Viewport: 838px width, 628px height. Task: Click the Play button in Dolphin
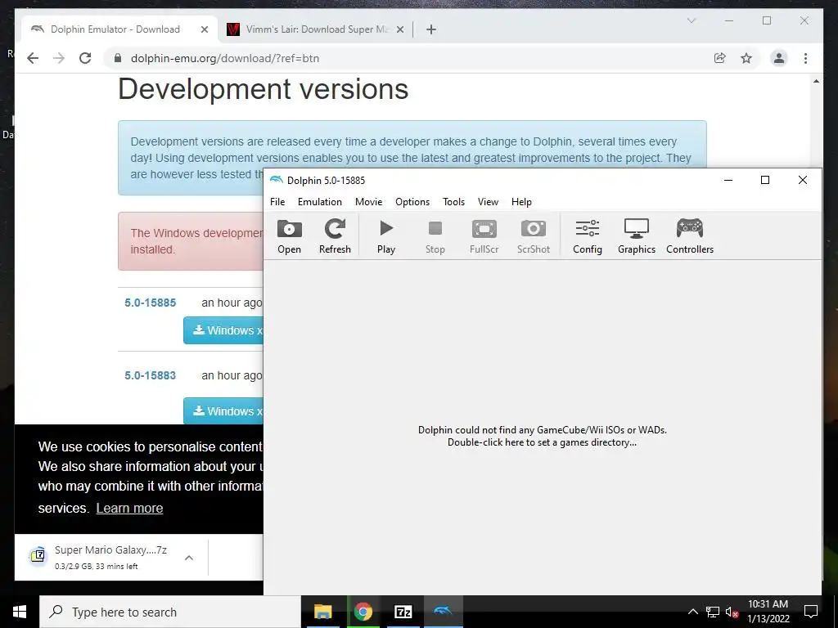pyautogui.click(x=386, y=236)
